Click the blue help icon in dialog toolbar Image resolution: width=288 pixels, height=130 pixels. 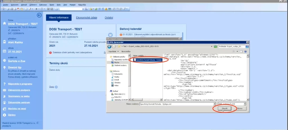click(246, 52)
